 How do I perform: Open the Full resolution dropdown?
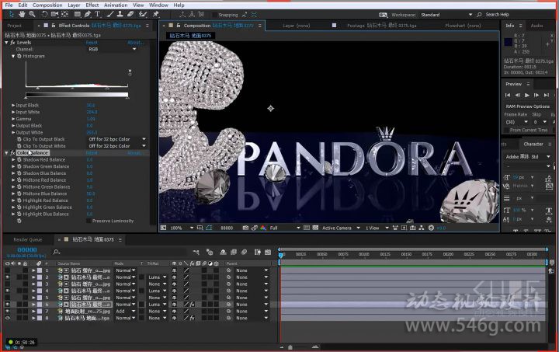284,228
